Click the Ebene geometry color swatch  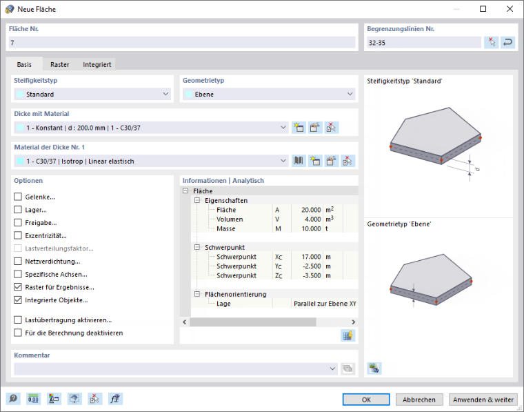189,95
